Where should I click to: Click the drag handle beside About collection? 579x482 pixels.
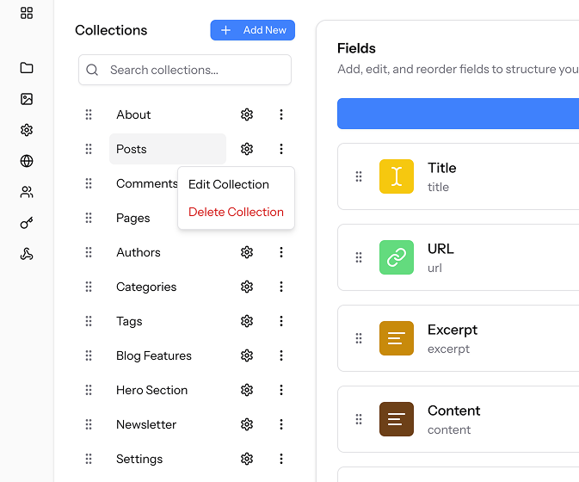(x=89, y=114)
